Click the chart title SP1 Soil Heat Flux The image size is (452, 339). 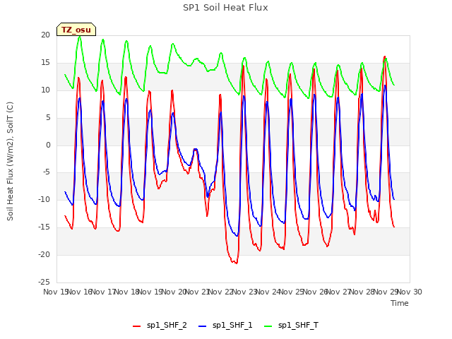click(x=225, y=8)
